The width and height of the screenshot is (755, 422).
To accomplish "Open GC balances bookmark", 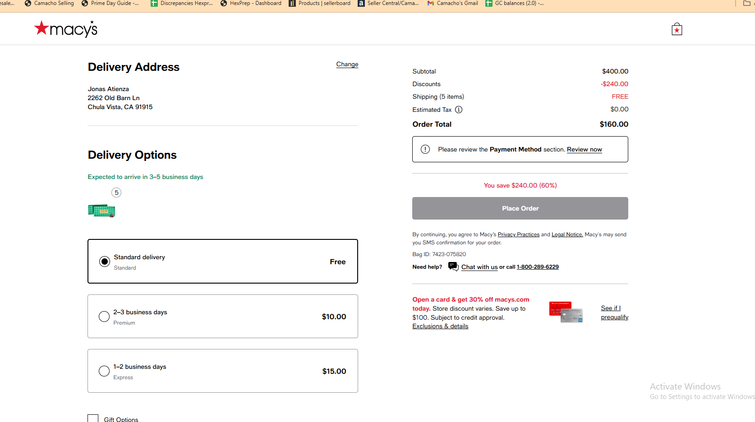I will point(515,3).
